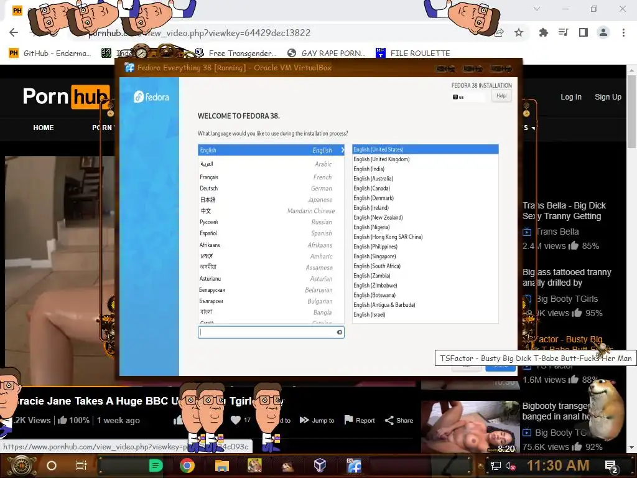The image size is (637, 478).
Task: Open File Explorer from the taskbar
Action: [222, 466]
